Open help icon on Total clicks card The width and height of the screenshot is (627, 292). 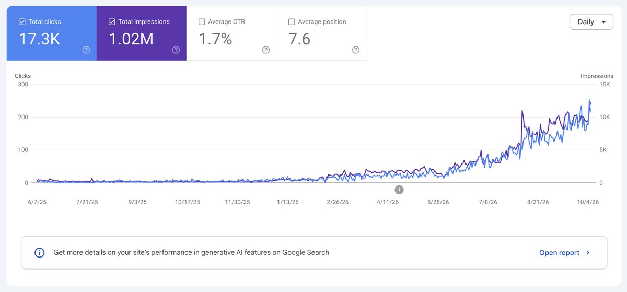tap(86, 50)
